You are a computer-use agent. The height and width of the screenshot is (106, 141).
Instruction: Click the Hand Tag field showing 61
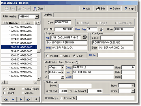(x=92, y=29)
